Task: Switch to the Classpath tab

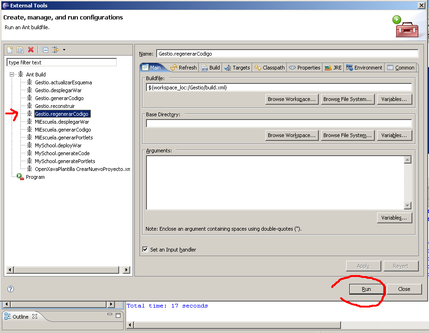Action: point(270,68)
